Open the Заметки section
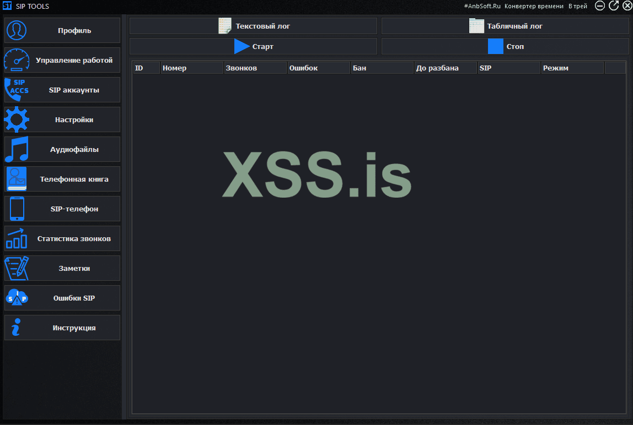 62,268
